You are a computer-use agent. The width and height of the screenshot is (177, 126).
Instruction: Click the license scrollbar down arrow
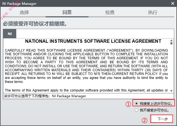point(171,91)
